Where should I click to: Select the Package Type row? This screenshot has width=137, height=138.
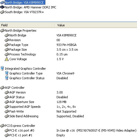click(x=68, y=45)
